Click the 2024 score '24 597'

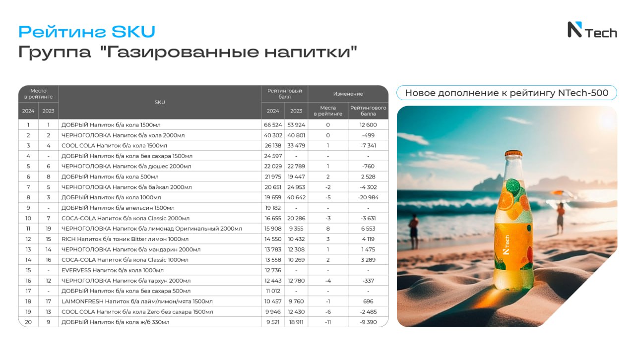click(x=273, y=156)
